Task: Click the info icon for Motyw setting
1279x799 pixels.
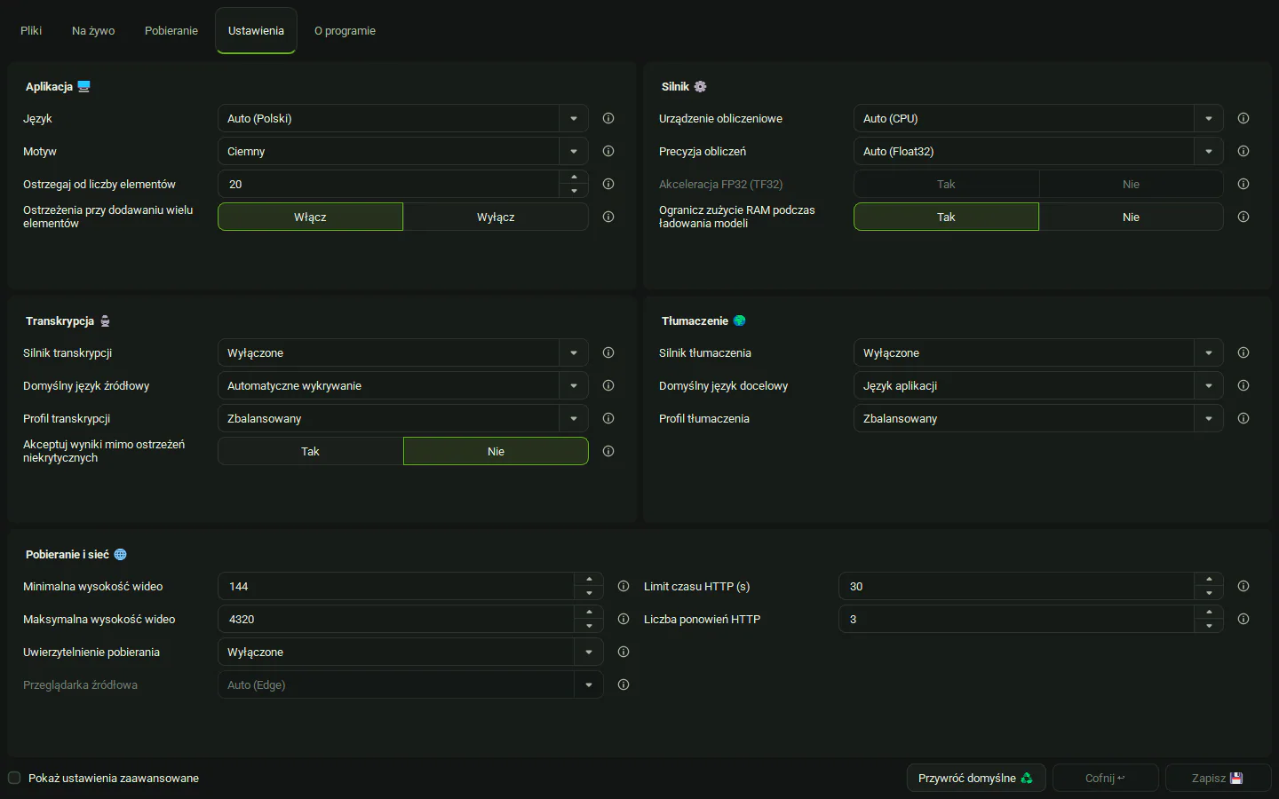Action: (608, 151)
